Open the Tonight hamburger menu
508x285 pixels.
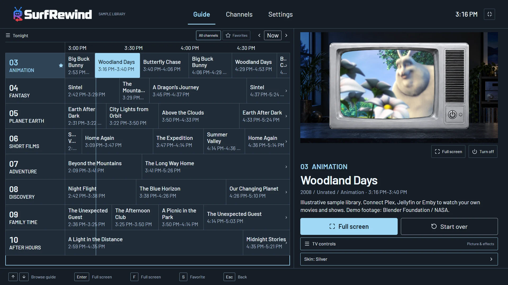pyautogui.click(x=8, y=35)
